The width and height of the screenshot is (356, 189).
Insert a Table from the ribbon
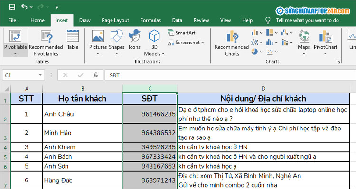click(73, 37)
